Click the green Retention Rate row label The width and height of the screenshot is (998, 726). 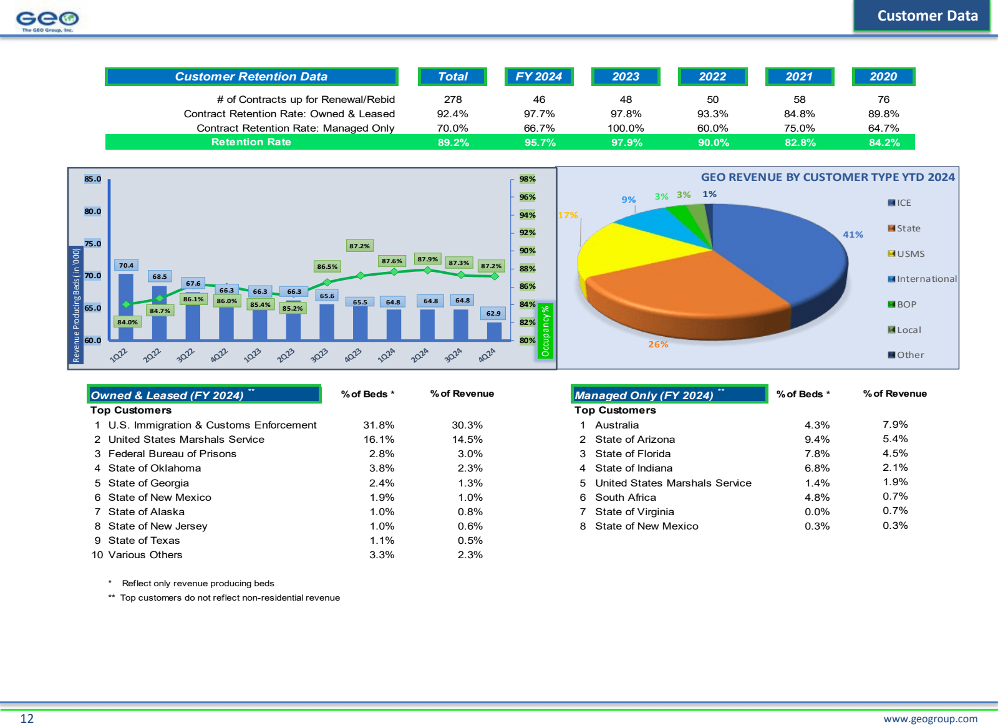pos(251,142)
